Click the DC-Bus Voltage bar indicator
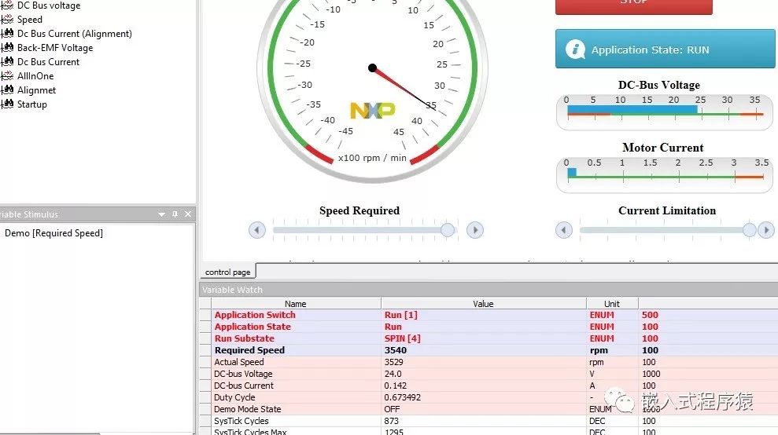Viewport: 778px width, 435px height. click(x=665, y=111)
